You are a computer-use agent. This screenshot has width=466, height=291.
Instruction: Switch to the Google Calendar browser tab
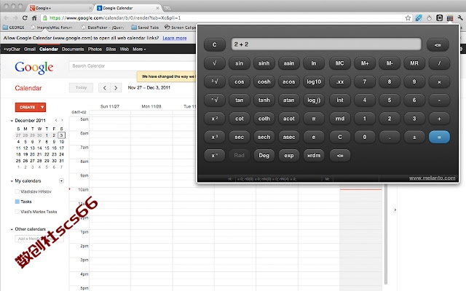[128, 8]
